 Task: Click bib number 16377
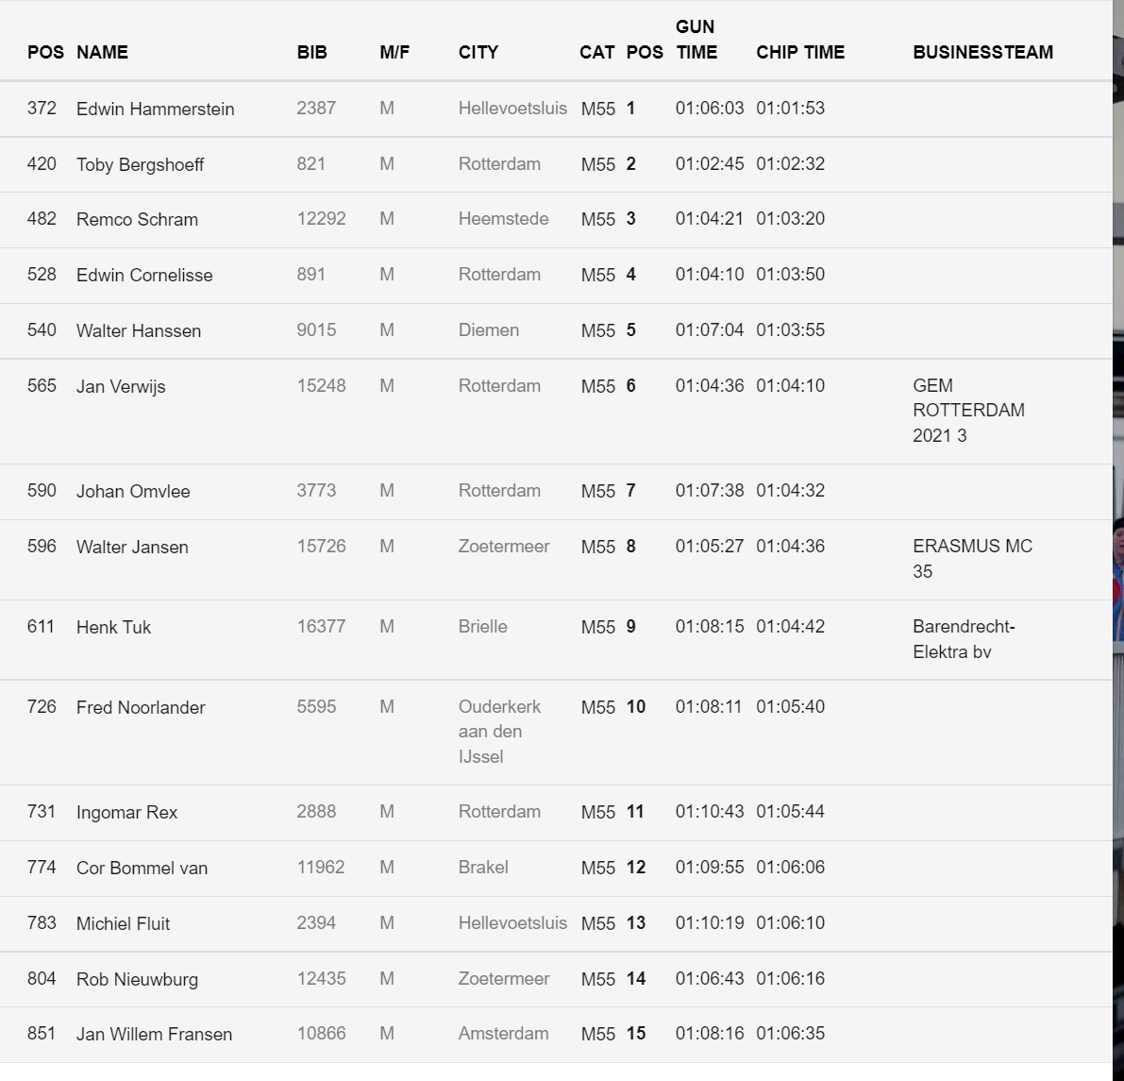[321, 626]
